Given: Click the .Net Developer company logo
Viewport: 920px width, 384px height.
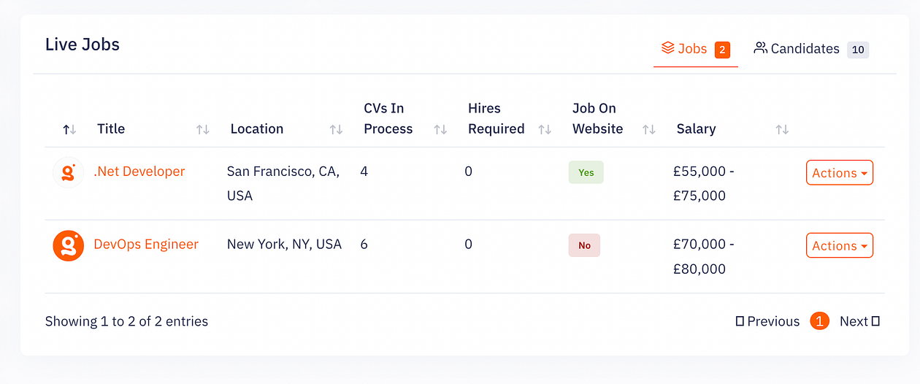Looking at the screenshot, I should [x=69, y=173].
